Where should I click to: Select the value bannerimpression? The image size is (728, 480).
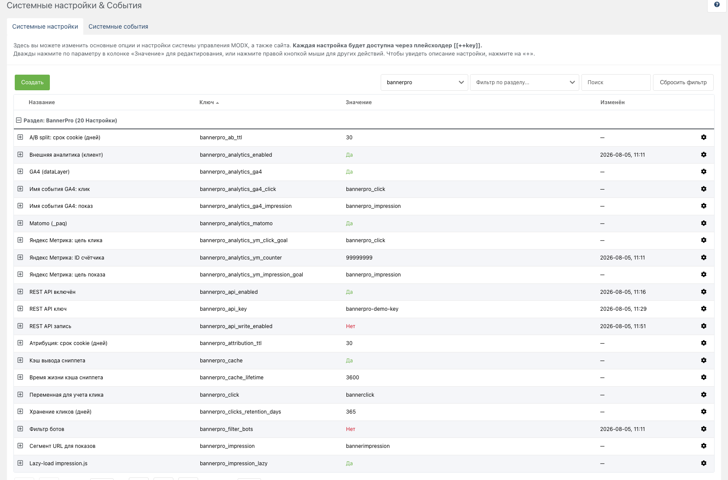click(x=368, y=446)
